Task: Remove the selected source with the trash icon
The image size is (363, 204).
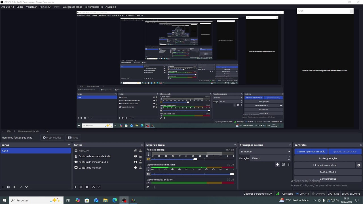Action: coord(81,187)
